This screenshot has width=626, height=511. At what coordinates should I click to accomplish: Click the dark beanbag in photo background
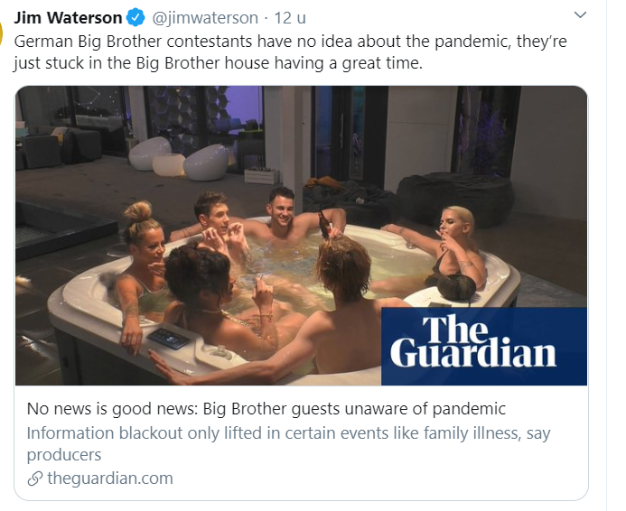455,200
